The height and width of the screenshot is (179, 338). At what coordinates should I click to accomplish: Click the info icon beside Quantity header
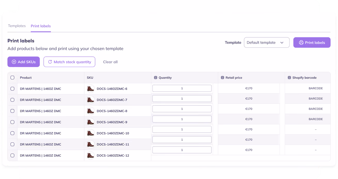[x=156, y=78]
